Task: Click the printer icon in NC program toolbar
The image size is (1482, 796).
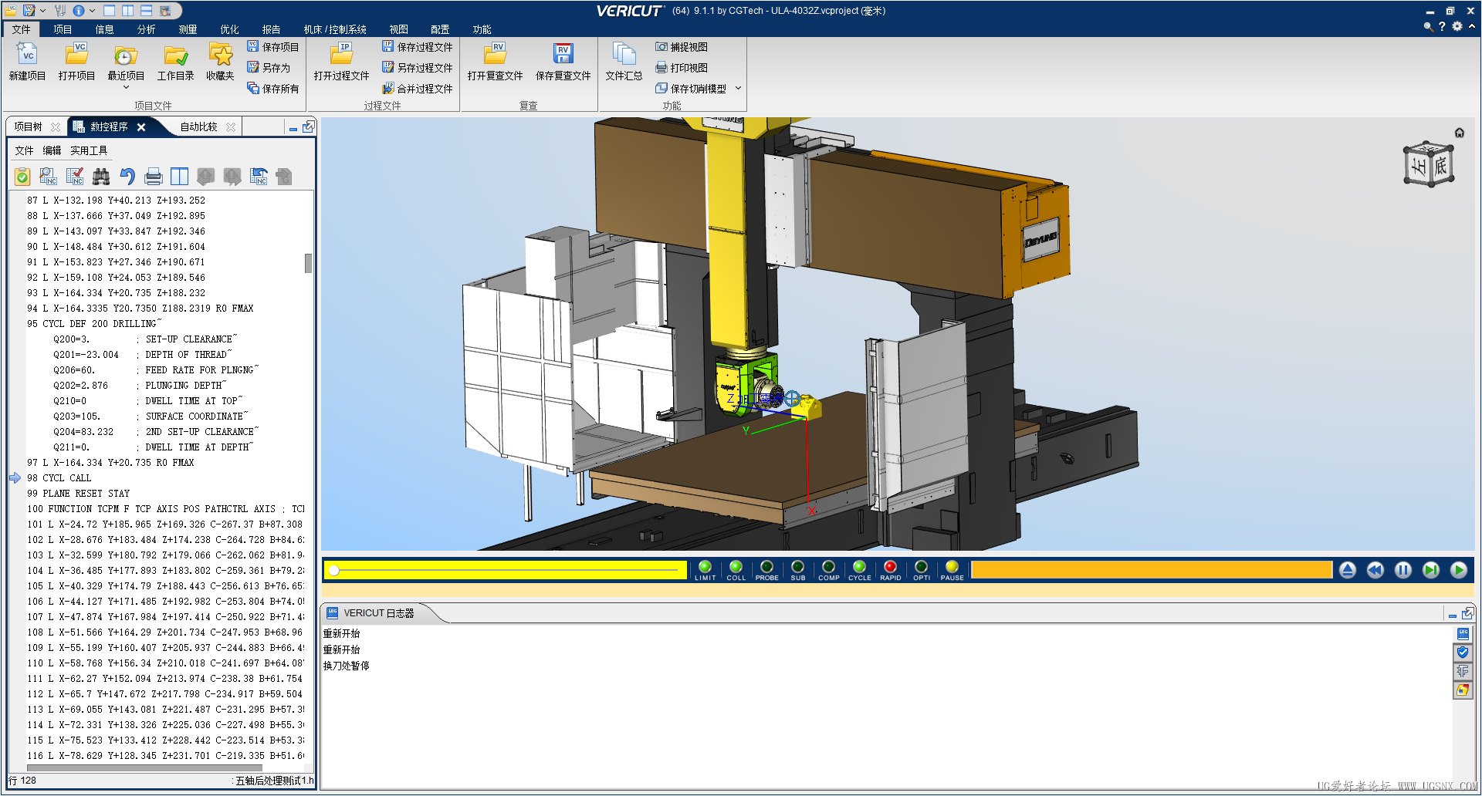Action: pos(154,177)
